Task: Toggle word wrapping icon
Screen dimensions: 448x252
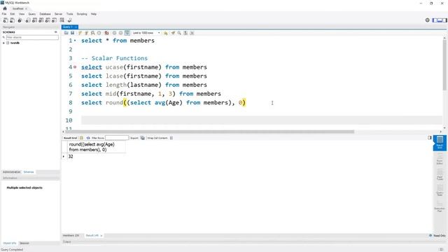Action: tap(192, 33)
